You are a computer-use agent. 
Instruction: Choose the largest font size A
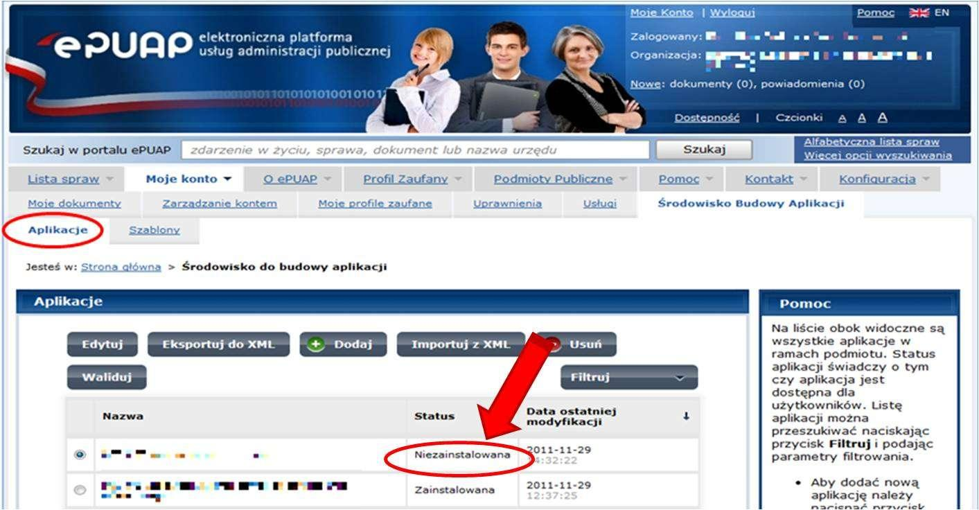pyautogui.click(x=883, y=118)
